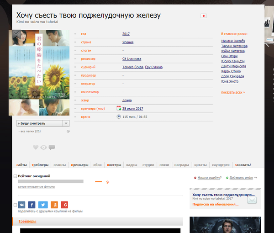Share the film on VK
274x233 pixels.
[21, 205]
